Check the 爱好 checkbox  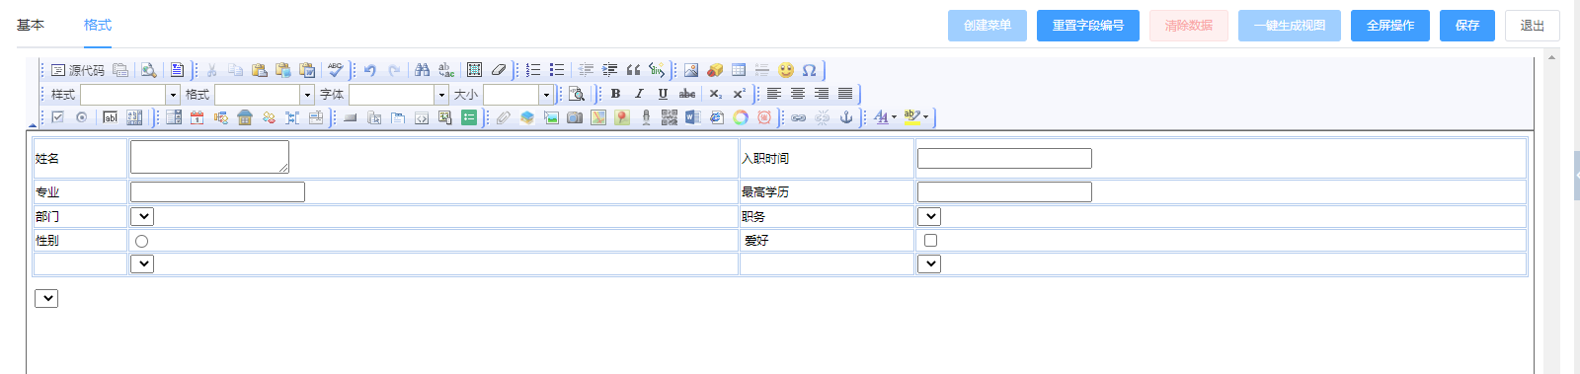pos(930,240)
